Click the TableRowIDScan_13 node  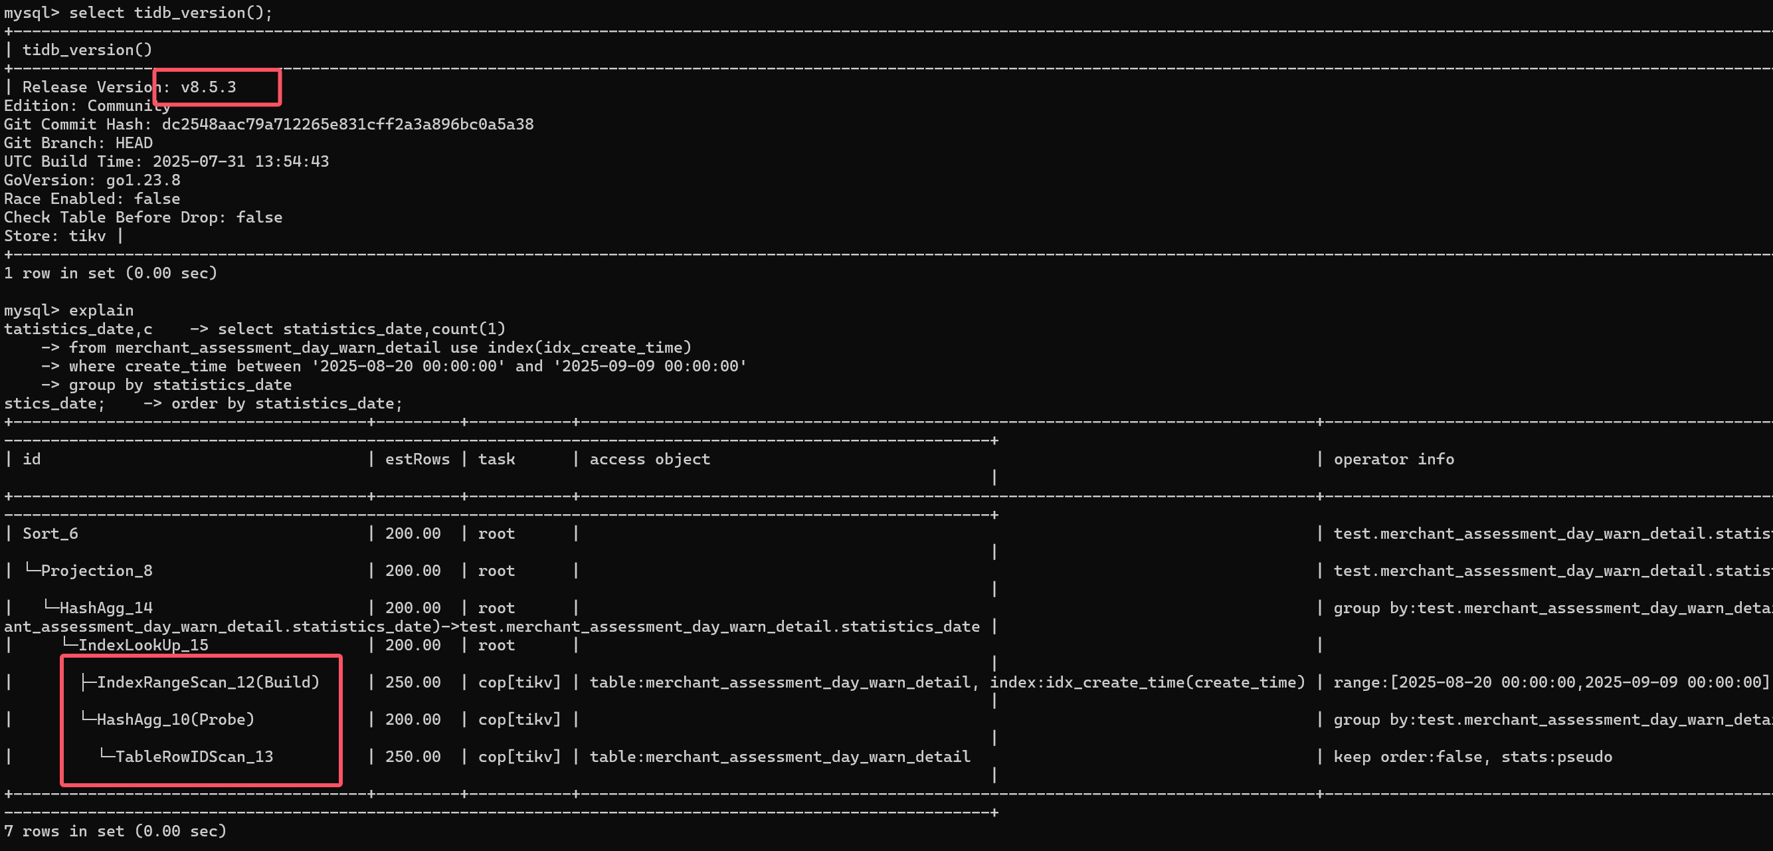[194, 757]
